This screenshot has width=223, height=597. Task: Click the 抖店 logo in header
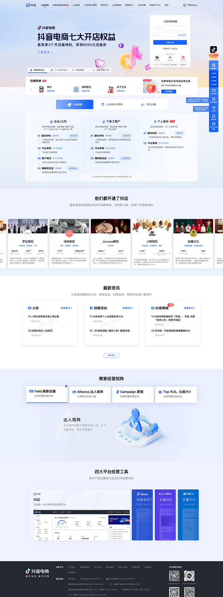coord(31,5)
